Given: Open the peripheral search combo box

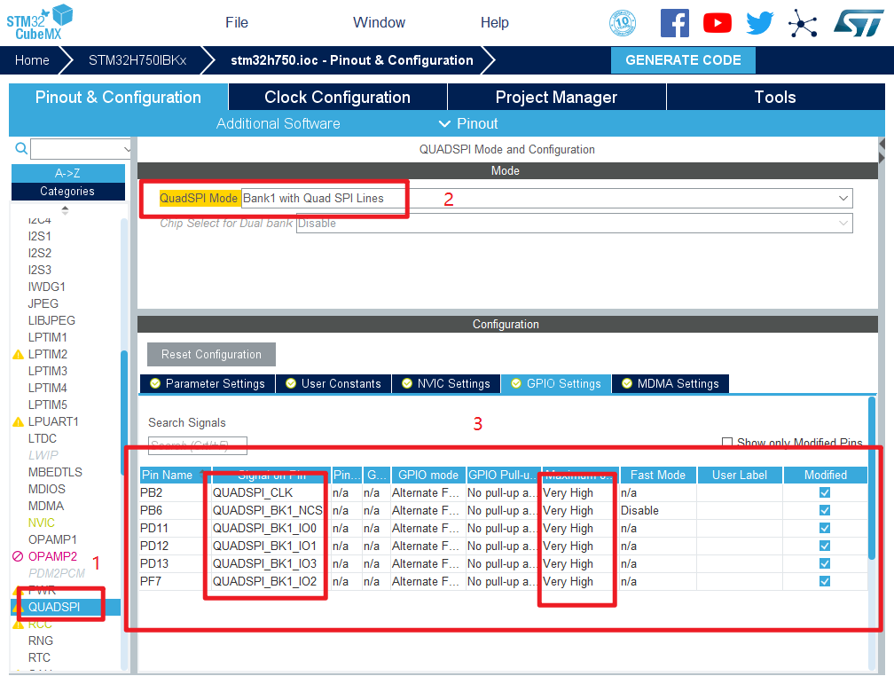Looking at the screenshot, I should click(80, 148).
